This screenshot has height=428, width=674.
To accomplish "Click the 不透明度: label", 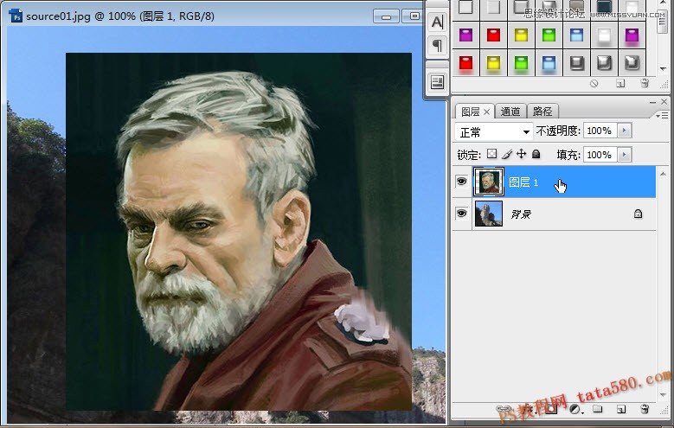I will tap(558, 131).
